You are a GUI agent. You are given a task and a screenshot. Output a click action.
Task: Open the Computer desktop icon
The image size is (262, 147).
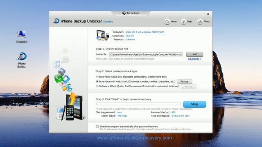(x=22, y=37)
